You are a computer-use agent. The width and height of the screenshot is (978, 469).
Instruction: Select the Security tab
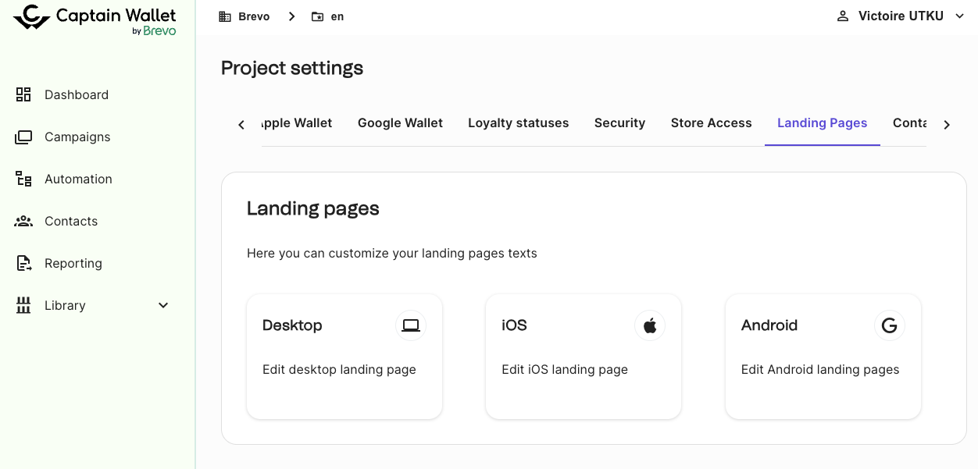click(x=619, y=123)
